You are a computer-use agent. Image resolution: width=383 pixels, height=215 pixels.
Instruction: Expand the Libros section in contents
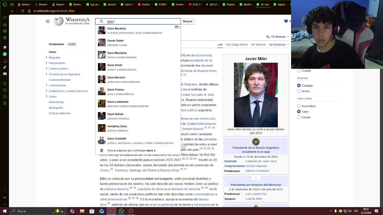[46, 96]
